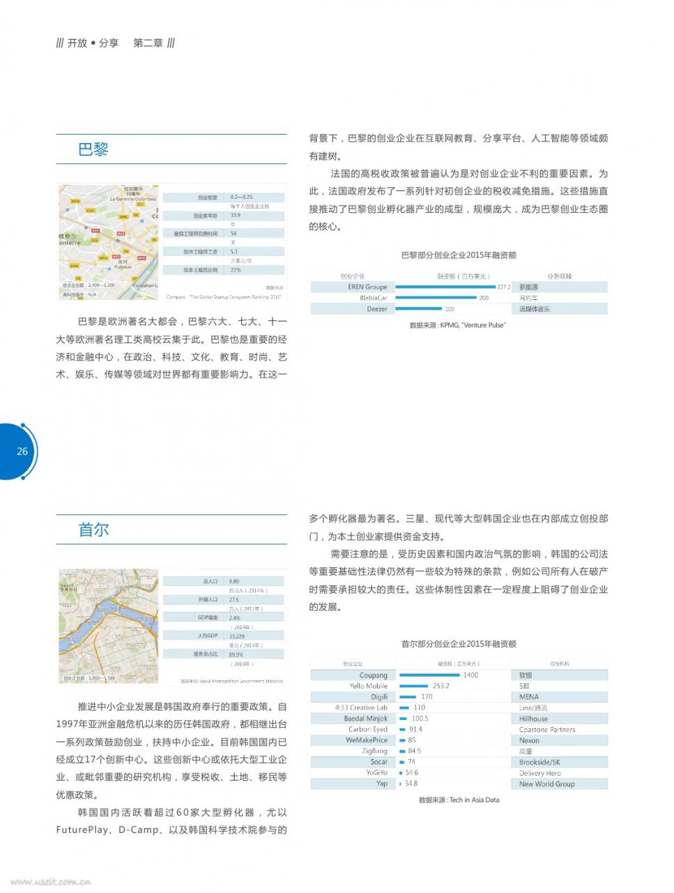Click 'Digifi' in the Seoul table
The width and height of the screenshot is (674, 893).
coord(379,697)
